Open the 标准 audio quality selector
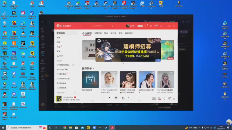This screenshot has height=130, width=232. click(154, 99)
